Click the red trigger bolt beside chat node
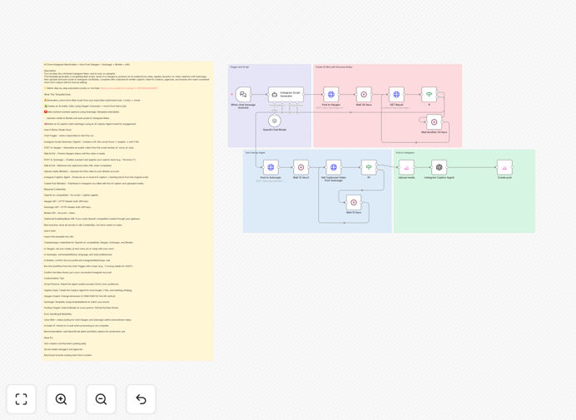Screen dimensions: 576x420 tap(231, 94)
